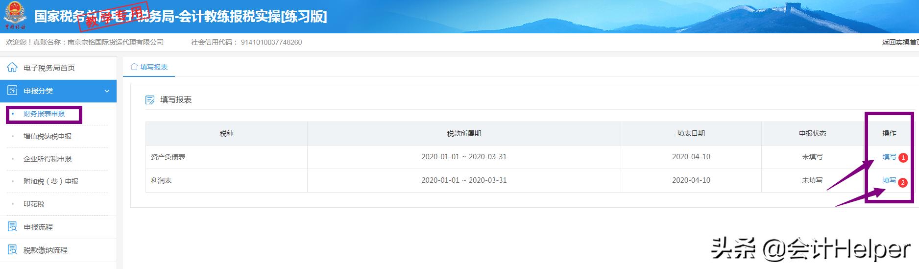Viewport: 919px width, 269px height.
Task: Select 增值税纳税申报 in sidebar
Action: [48, 136]
